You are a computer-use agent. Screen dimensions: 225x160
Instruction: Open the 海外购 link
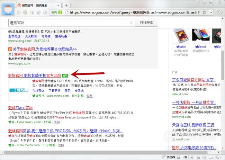(x=46, y=36)
